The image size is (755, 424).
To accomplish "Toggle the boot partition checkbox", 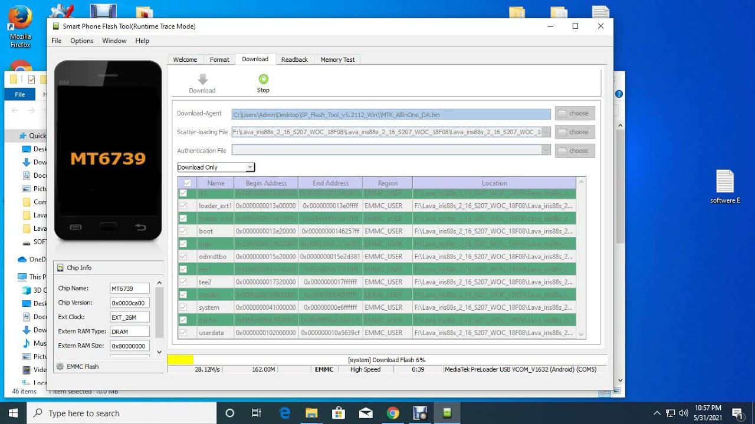I will coord(183,231).
